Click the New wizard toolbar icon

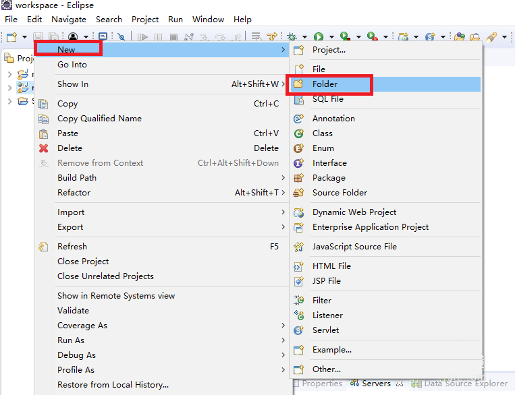(x=12, y=37)
